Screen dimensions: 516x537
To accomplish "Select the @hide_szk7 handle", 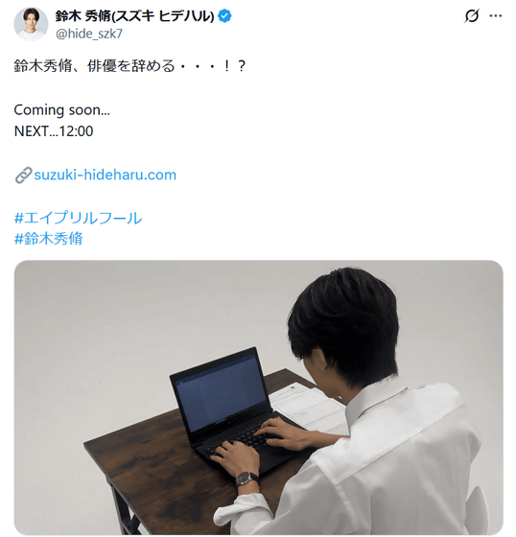I will pyautogui.click(x=89, y=34).
